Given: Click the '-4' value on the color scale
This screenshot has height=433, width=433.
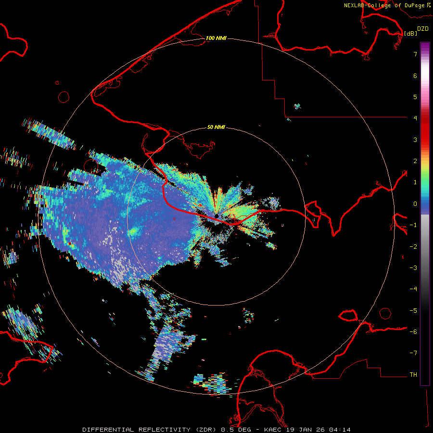Looking at the screenshot, I should [x=413, y=289].
